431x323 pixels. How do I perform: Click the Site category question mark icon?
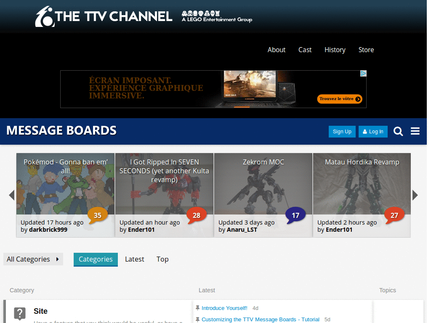click(x=20, y=313)
